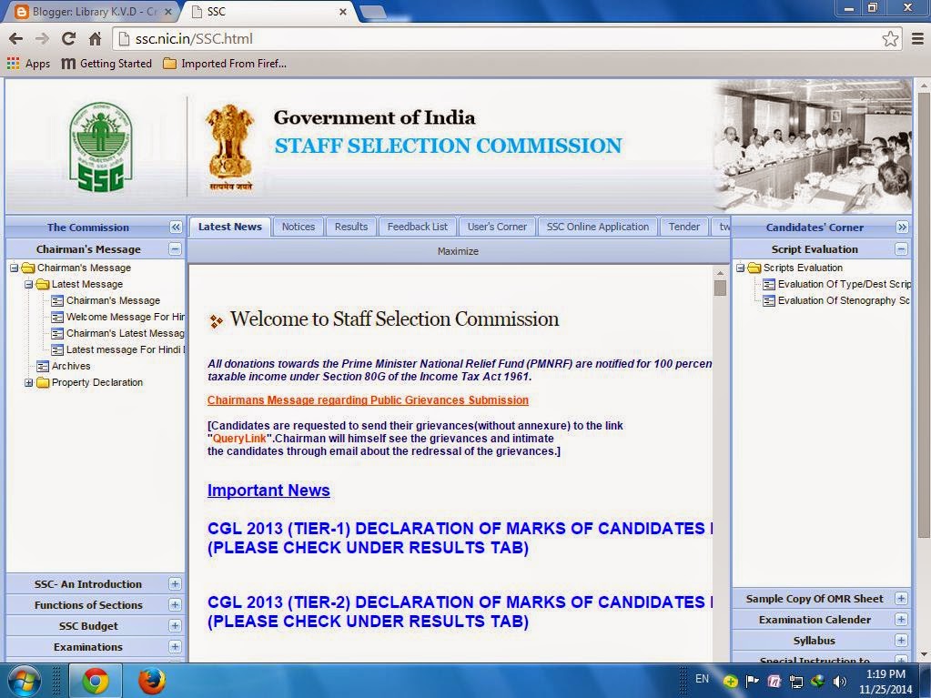931x698 pixels.
Task: Click the browser page vertical scrollbar
Action: (x=924, y=315)
